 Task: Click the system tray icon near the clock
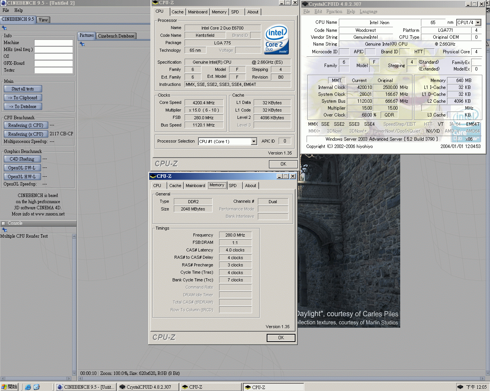click(x=460, y=387)
